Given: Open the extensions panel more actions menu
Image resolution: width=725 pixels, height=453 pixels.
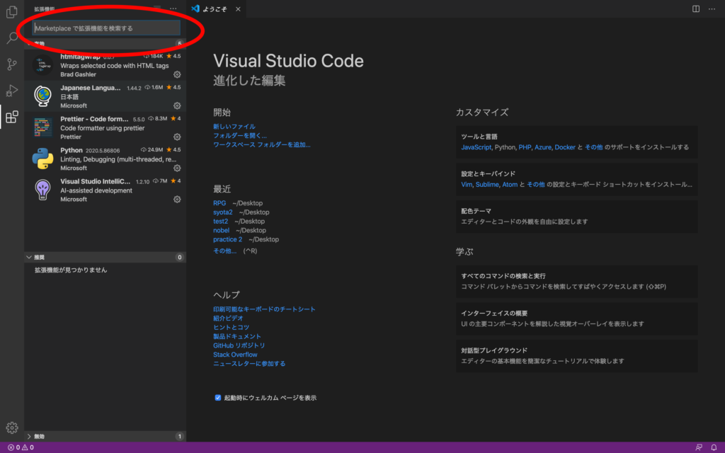Looking at the screenshot, I should 173,8.
